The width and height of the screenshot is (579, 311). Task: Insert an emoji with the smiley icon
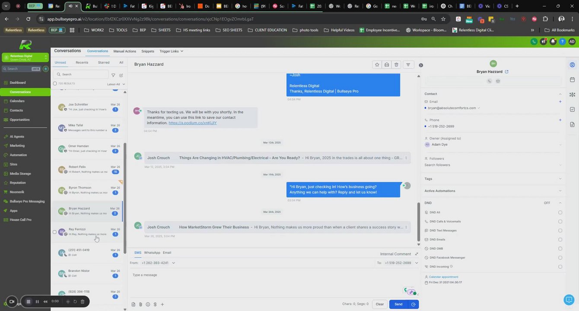148,305
